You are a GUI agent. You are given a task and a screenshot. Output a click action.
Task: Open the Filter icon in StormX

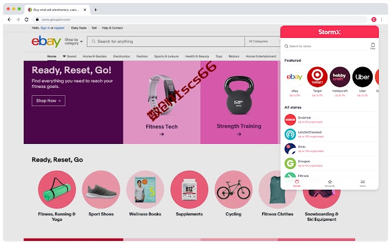373,46
